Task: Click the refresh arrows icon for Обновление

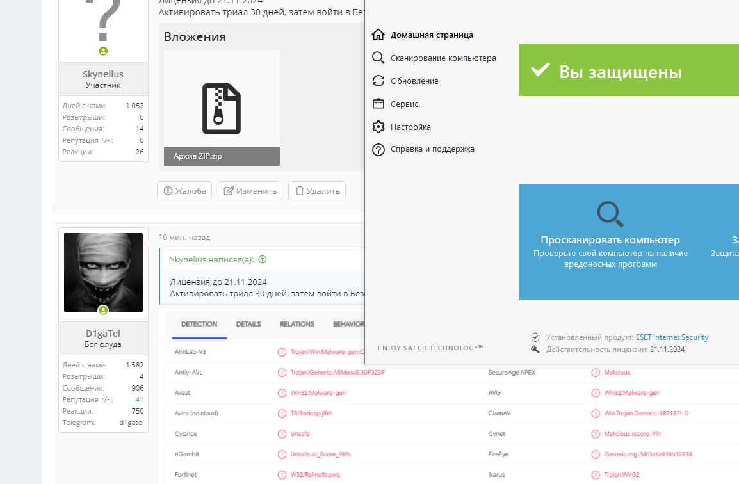Action: pos(378,81)
